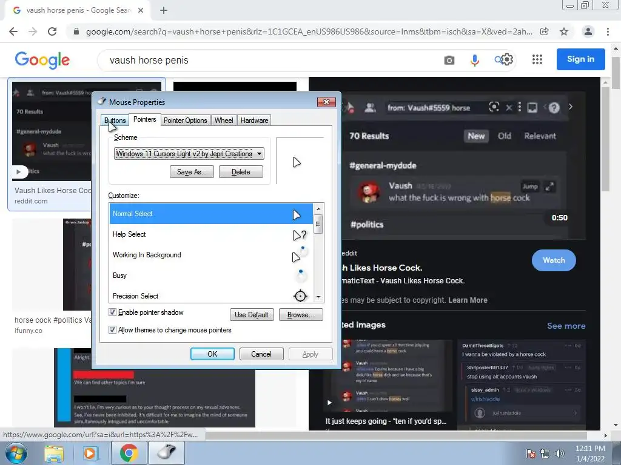The height and width of the screenshot is (465, 621).
Task: Switch to the Wheel tab
Action: tap(224, 120)
